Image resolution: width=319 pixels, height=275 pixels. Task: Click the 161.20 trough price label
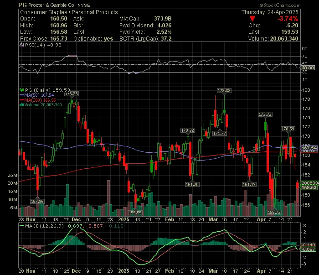coord(192,185)
